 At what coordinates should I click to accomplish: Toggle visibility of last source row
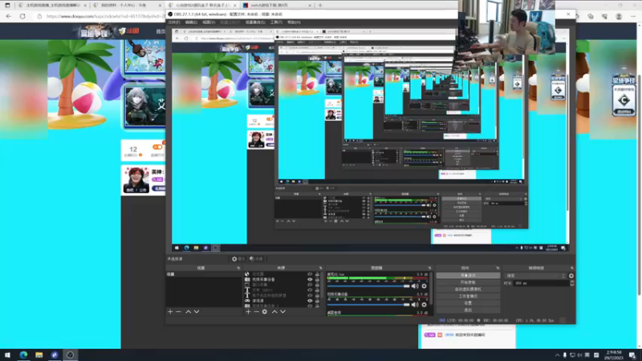click(310, 306)
